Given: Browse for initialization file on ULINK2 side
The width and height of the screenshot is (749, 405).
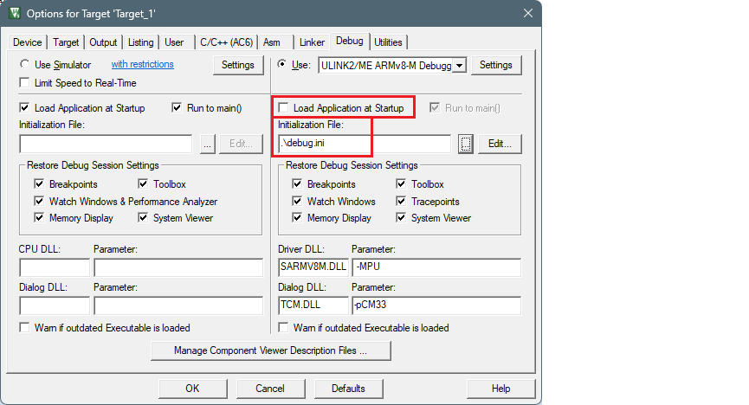Looking at the screenshot, I should pyautogui.click(x=466, y=144).
